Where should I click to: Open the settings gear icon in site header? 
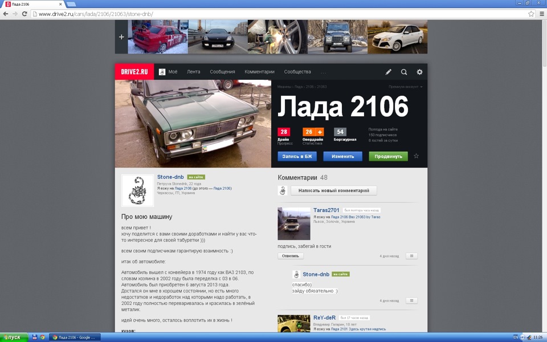[420, 72]
